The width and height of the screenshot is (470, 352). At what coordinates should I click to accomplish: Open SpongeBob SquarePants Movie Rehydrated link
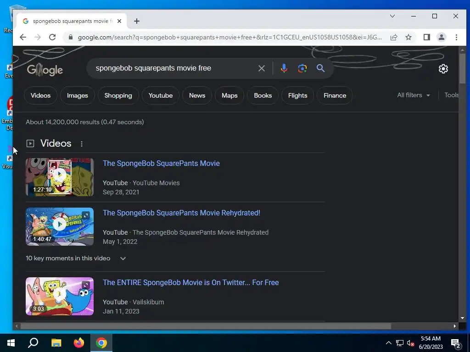point(181,213)
